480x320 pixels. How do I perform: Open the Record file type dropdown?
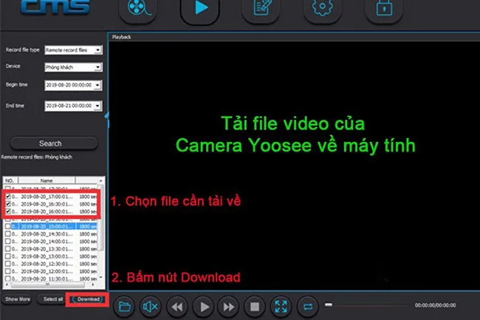pyautogui.click(x=73, y=50)
